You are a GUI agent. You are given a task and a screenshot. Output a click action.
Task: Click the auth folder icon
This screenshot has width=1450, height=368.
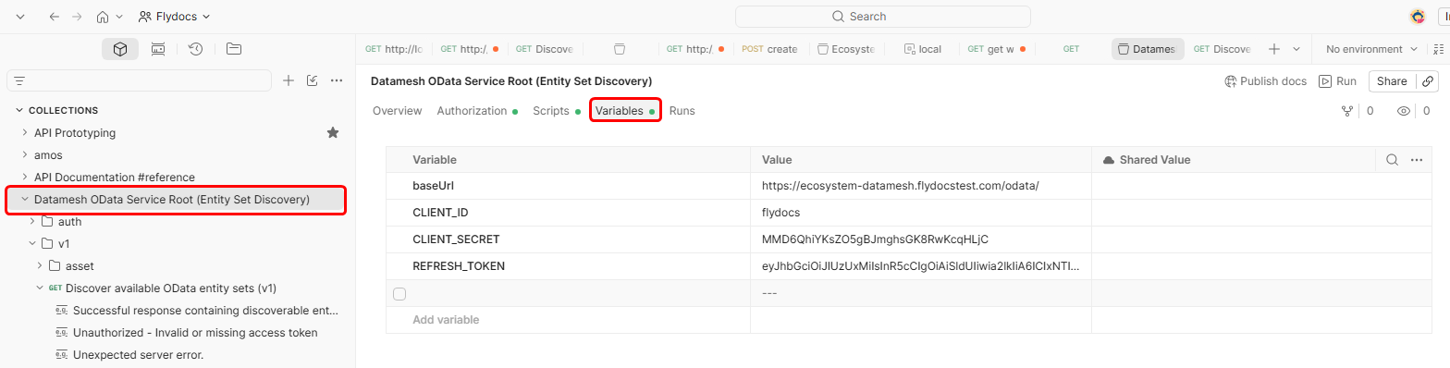tap(48, 222)
